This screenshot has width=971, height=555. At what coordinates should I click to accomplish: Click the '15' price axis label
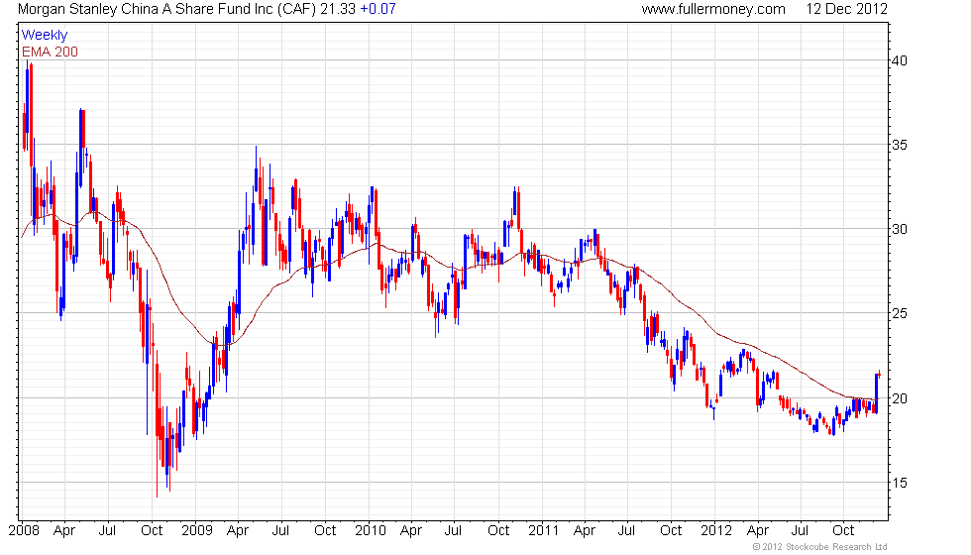900,483
